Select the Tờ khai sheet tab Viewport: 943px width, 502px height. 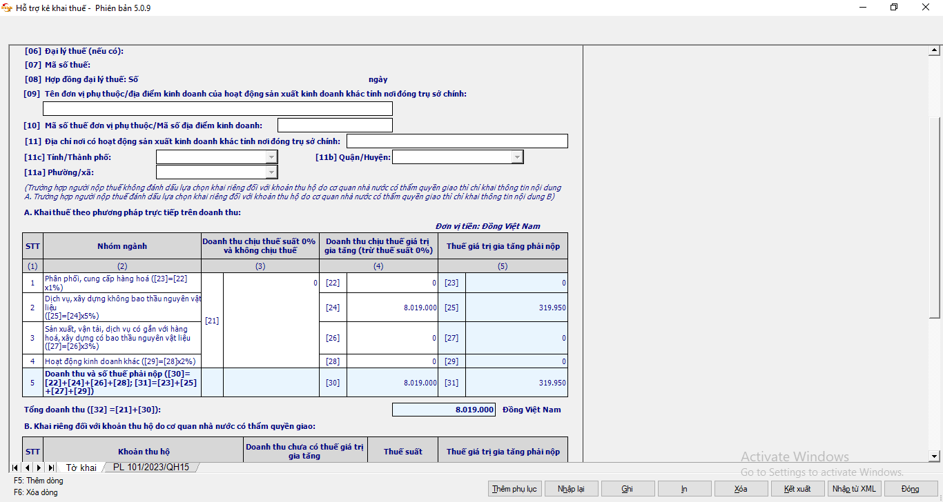pos(81,468)
